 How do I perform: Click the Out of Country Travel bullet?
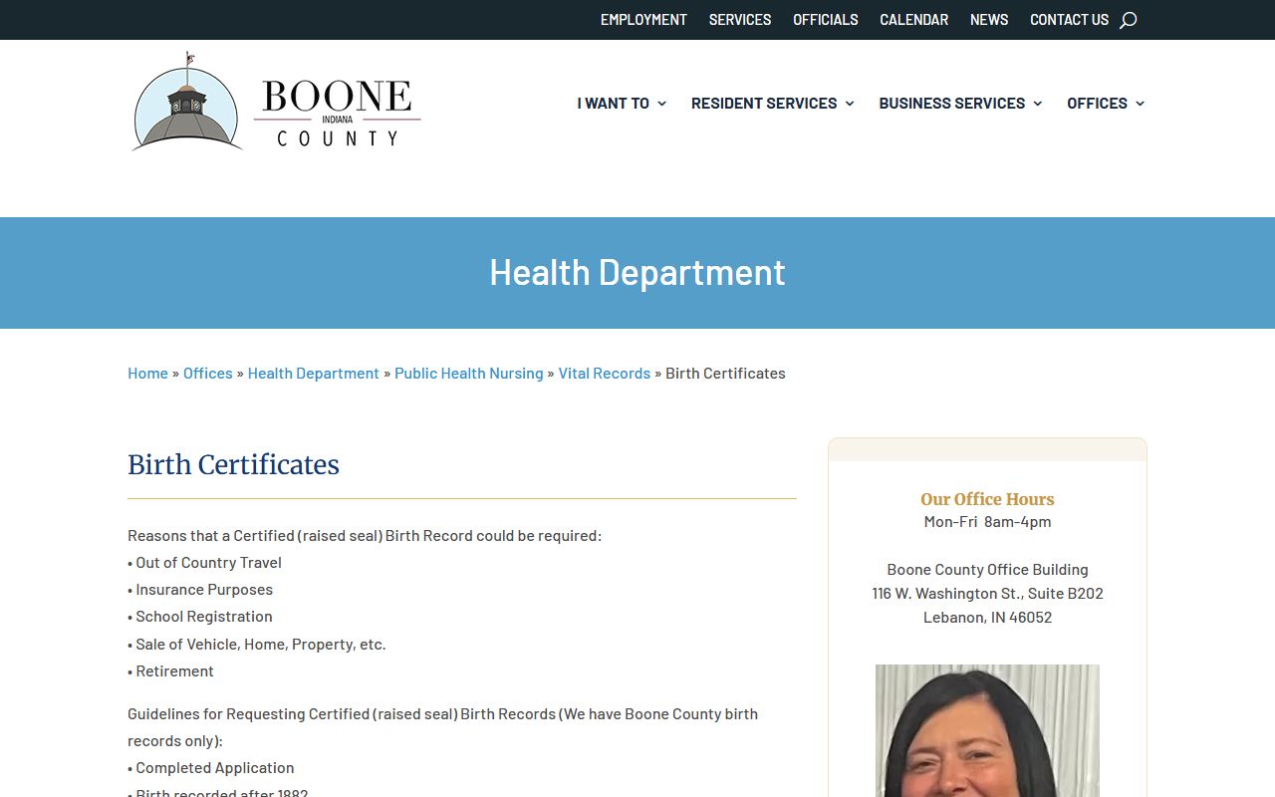[204, 563]
